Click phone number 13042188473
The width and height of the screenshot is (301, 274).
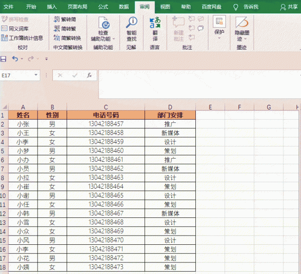pyautogui.click(x=106, y=267)
